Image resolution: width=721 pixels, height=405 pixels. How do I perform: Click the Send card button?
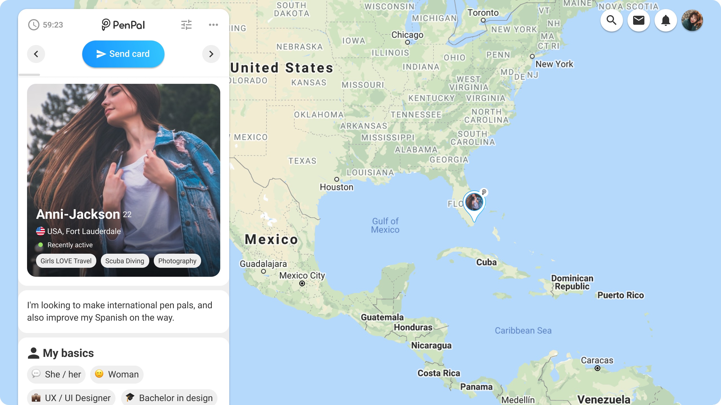coord(123,54)
